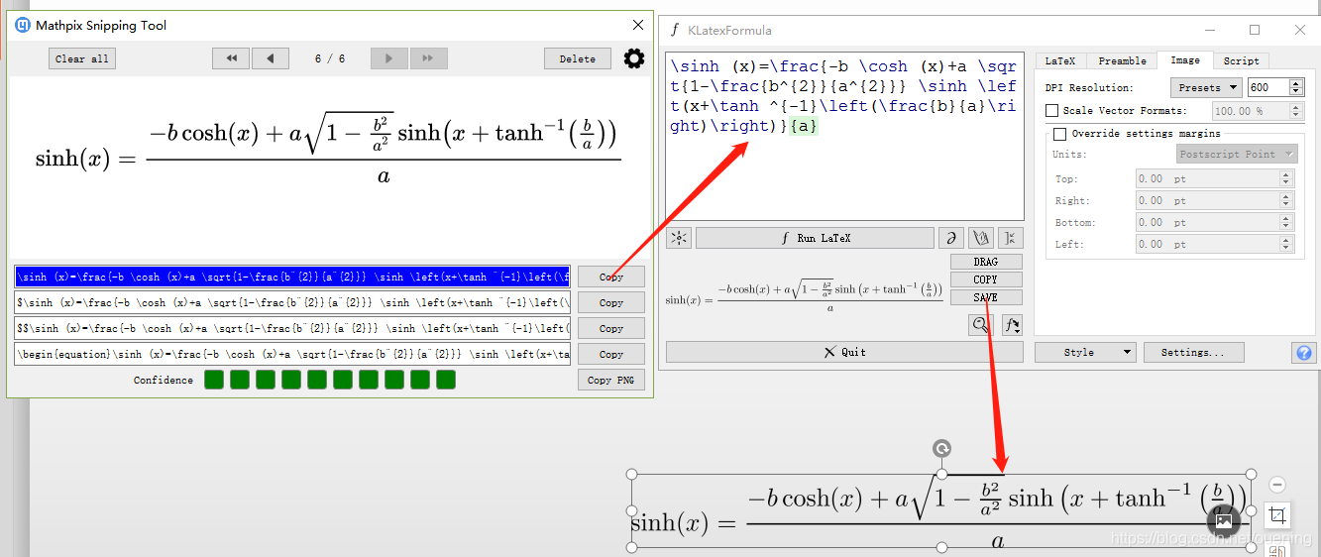This screenshot has height=557, width=1321.
Task: Click the KLatexFormula title bar f icon
Action: (675, 30)
